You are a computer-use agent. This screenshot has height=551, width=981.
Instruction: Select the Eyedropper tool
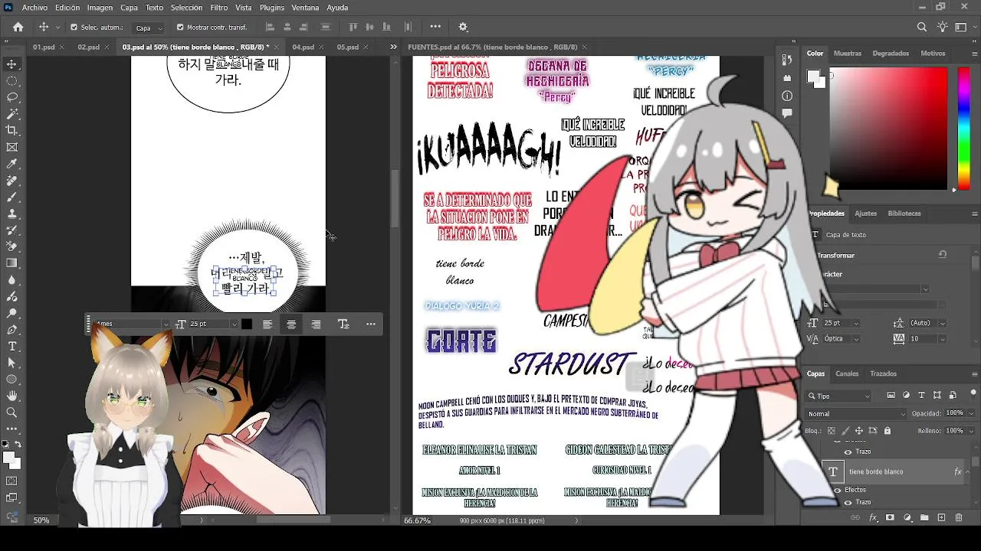[x=11, y=164]
